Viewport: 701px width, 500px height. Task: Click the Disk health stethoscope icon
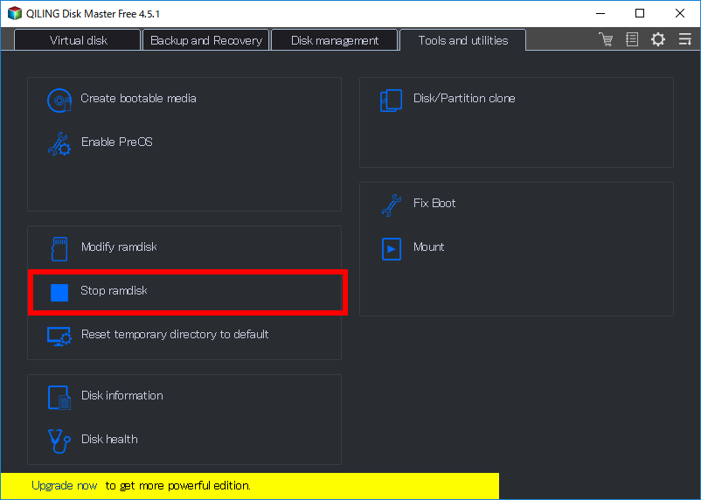tap(59, 441)
